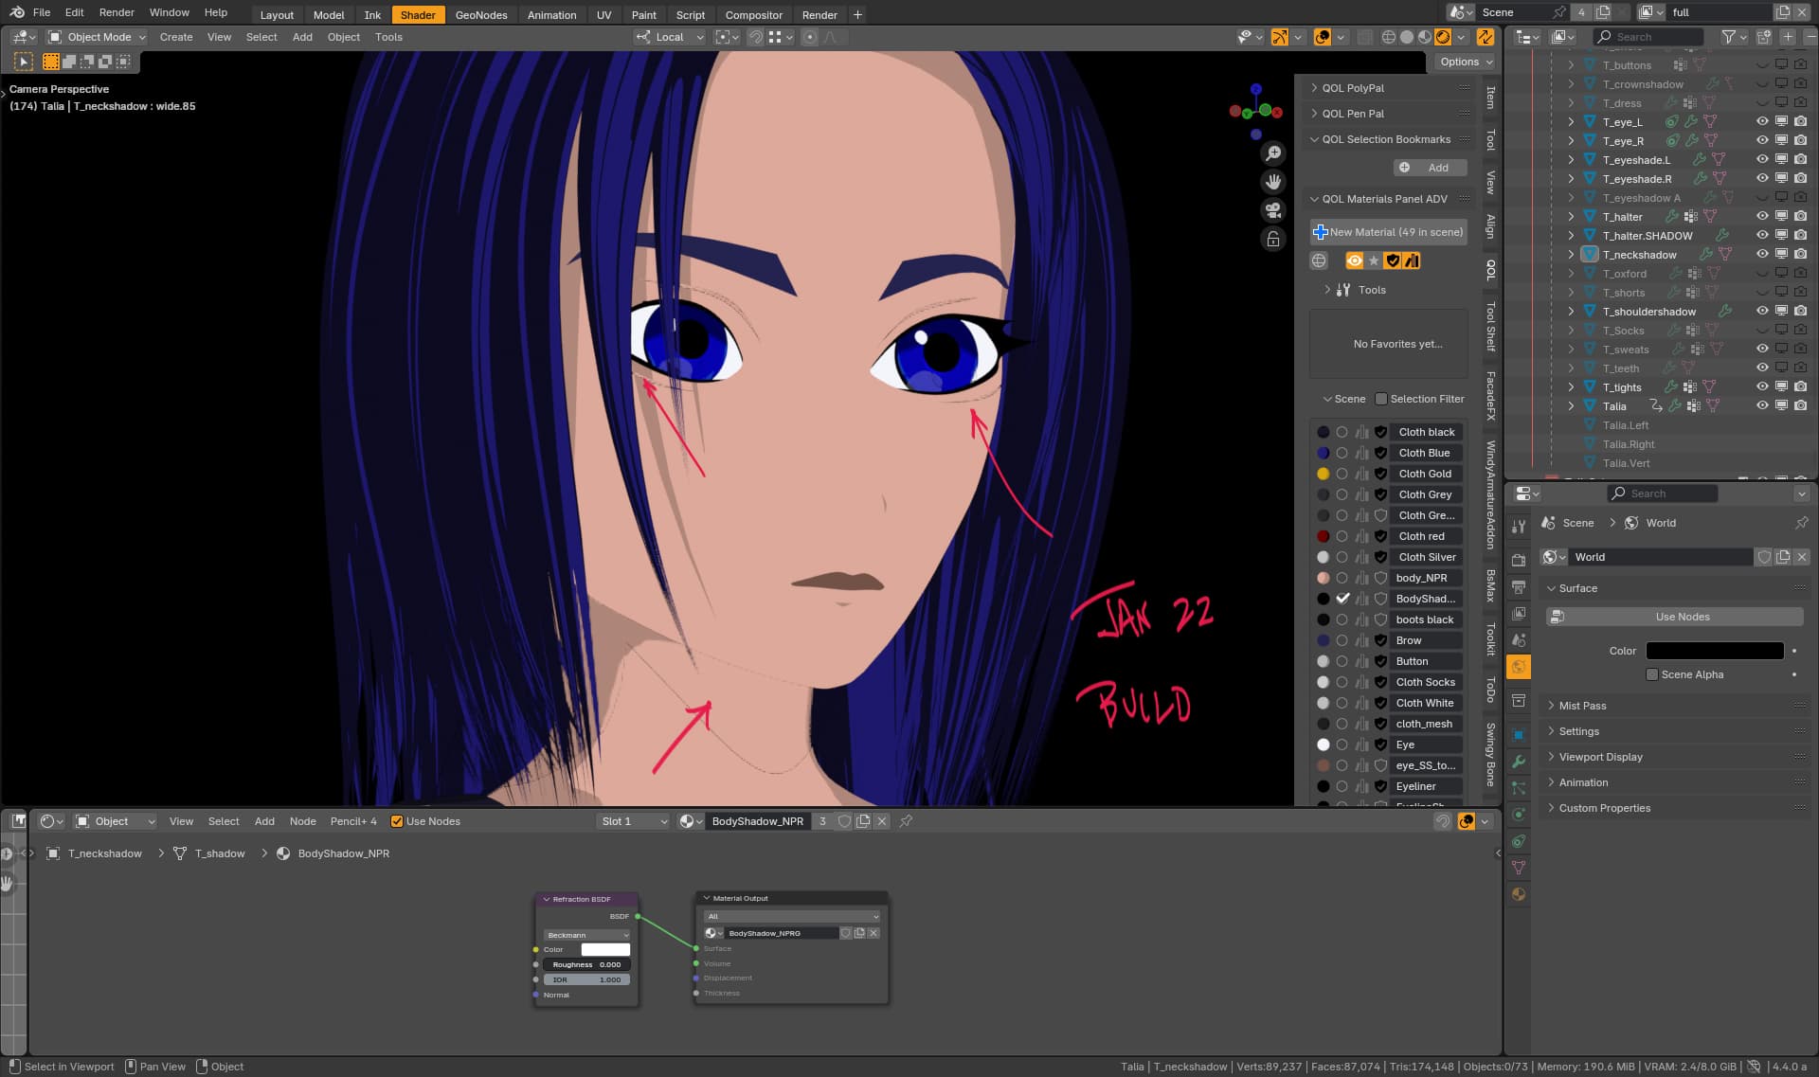
Task: Open the Options dropdown
Action: pyautogui.click(x=1466, y=62)
